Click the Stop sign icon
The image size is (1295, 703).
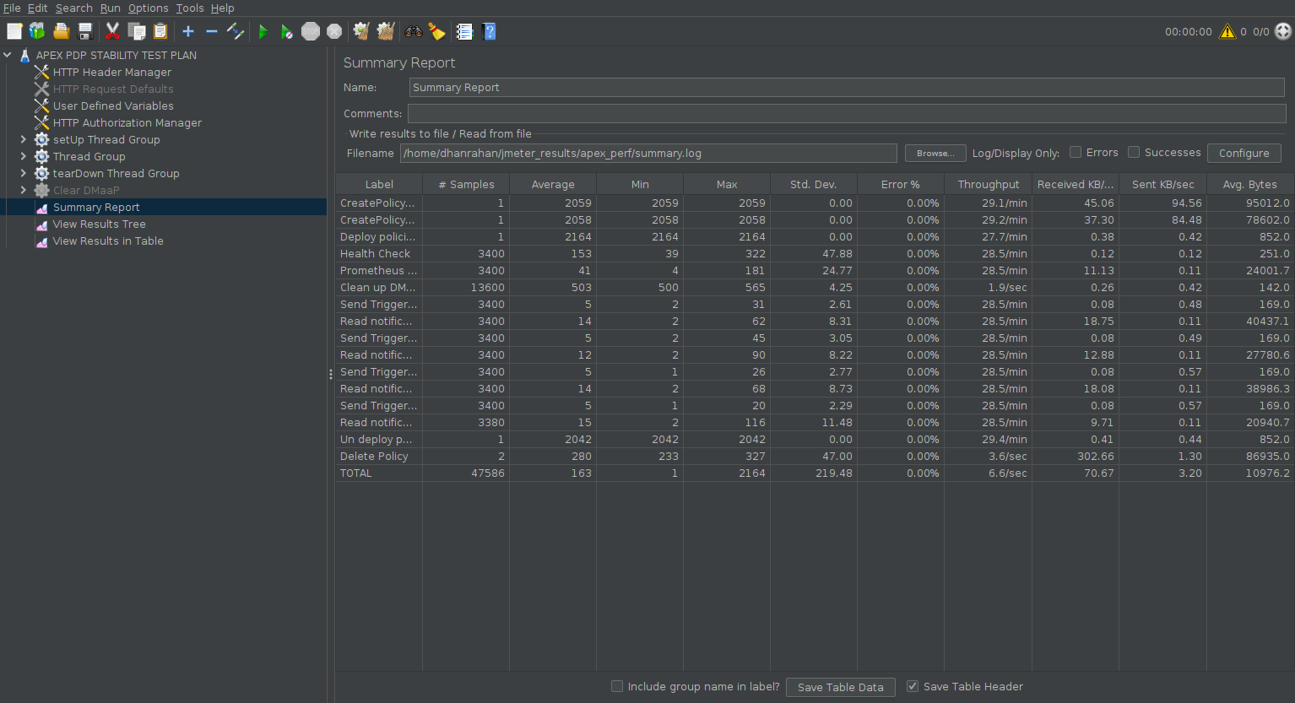click(x=311, y=31)
